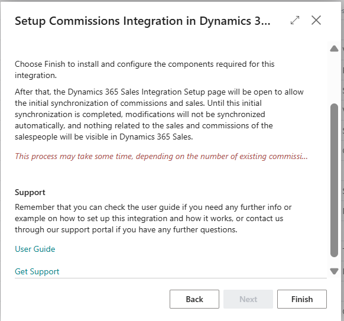The height and width of the screenshot is (321, 344).
Task: Go back with the Back button
Action: click(194, 299)
